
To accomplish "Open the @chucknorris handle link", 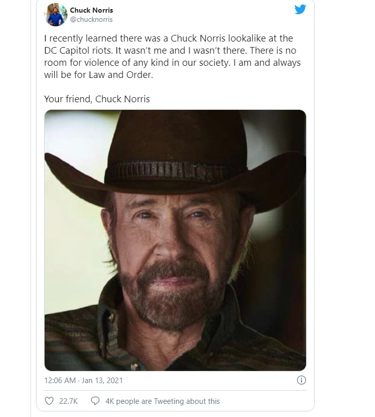I will [91, 19].
